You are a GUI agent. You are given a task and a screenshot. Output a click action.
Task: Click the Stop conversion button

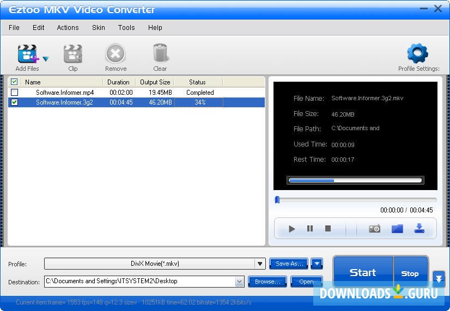pos(410,272)
